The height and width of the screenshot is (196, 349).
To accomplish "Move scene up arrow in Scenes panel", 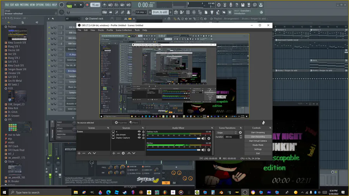I will [x=90, y=153].
